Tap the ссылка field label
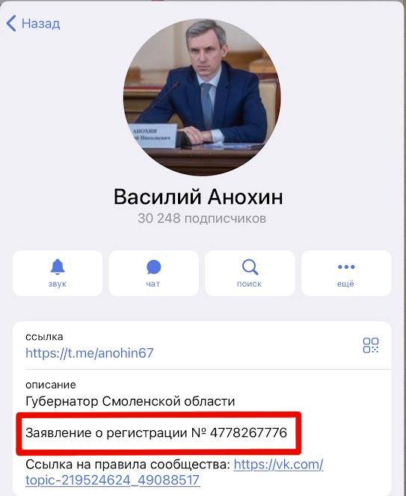The width and height of the screenshot is (406, 496). pyautogui.click(x=44, y=337)
